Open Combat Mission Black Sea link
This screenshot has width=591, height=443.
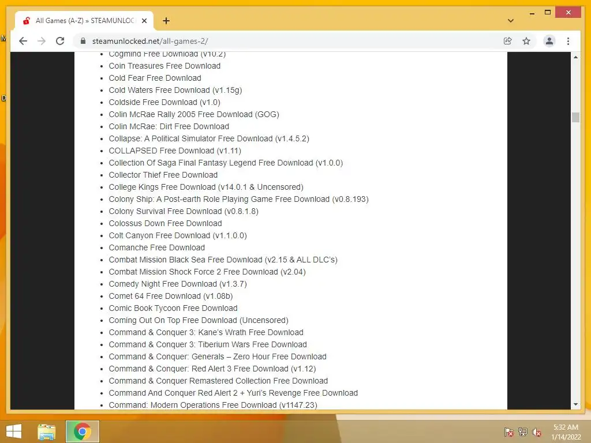point(223,260)
